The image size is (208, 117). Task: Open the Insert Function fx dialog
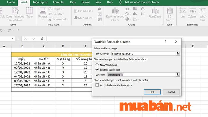(42, 39)
